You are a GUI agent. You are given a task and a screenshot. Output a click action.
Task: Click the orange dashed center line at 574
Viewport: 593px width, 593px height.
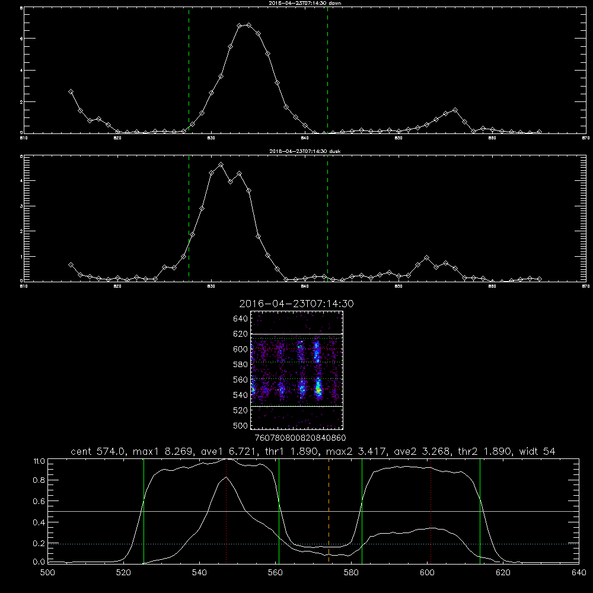click(329, 511)
